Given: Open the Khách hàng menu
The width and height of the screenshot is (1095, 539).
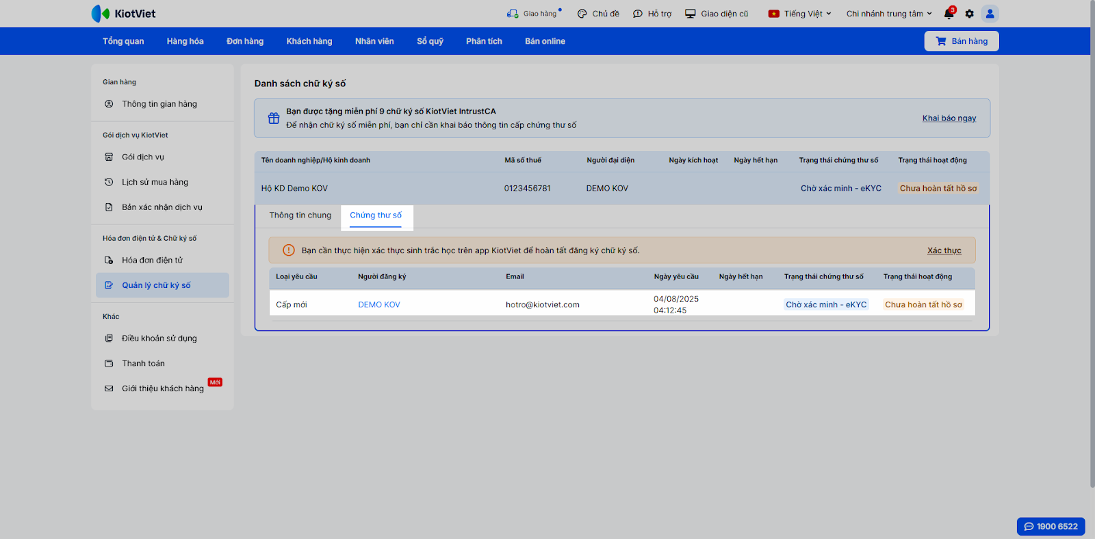Looking at the screenshot, I should point(309,41).
